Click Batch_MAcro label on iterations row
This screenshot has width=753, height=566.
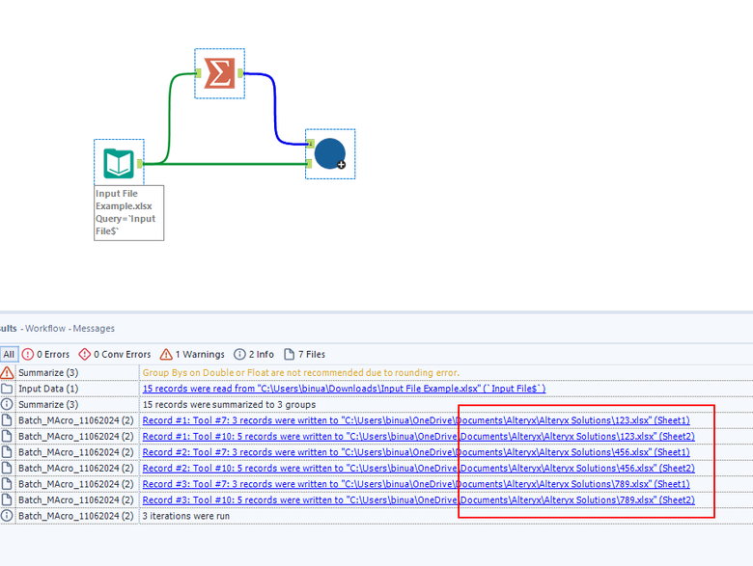pyautogui.click(x=76, y=516)
